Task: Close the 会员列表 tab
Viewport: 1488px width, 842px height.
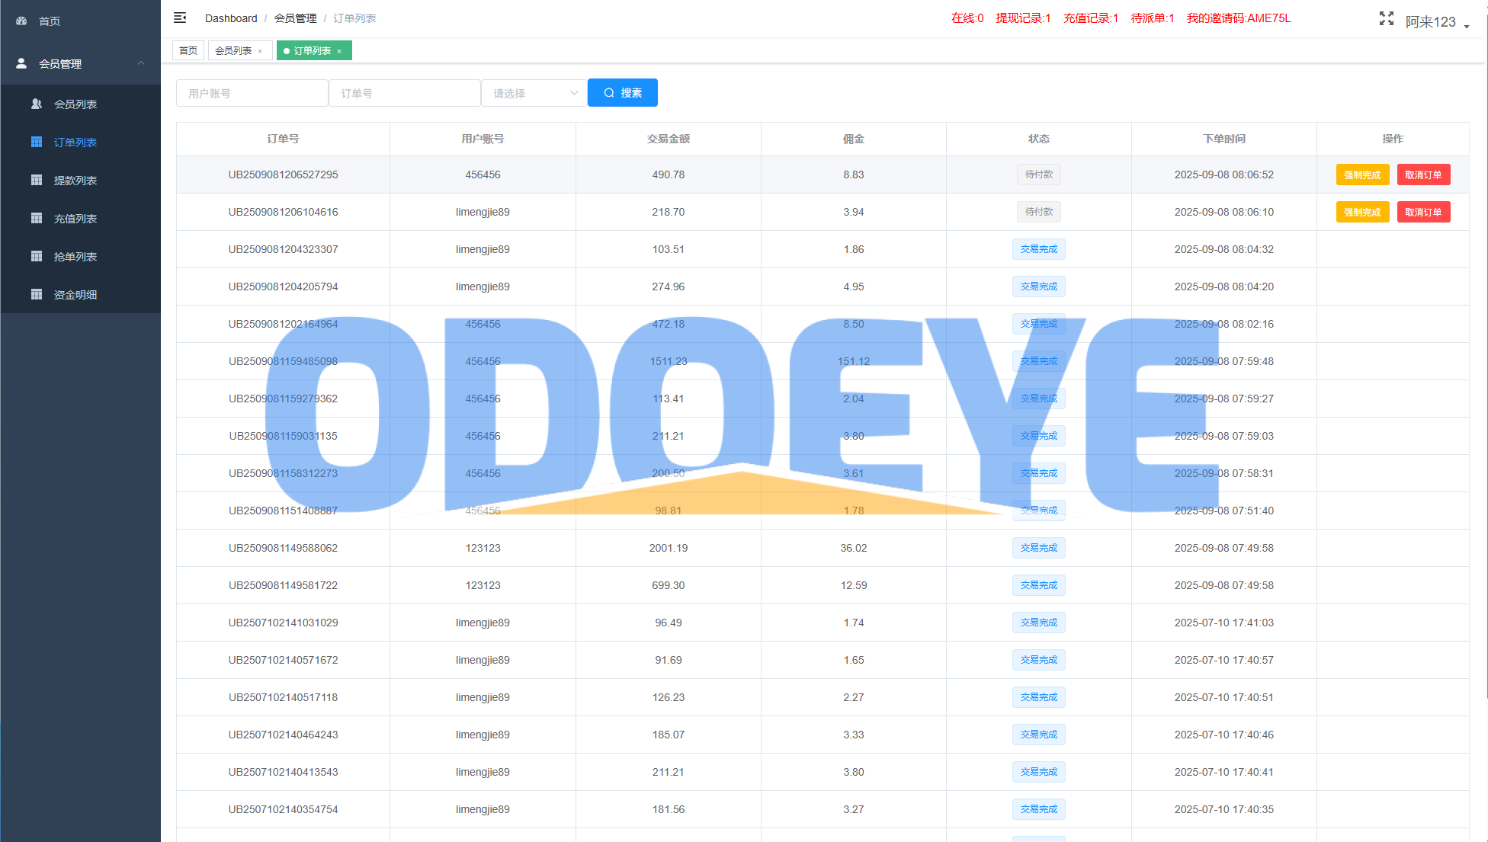Action: pos(260,51)
